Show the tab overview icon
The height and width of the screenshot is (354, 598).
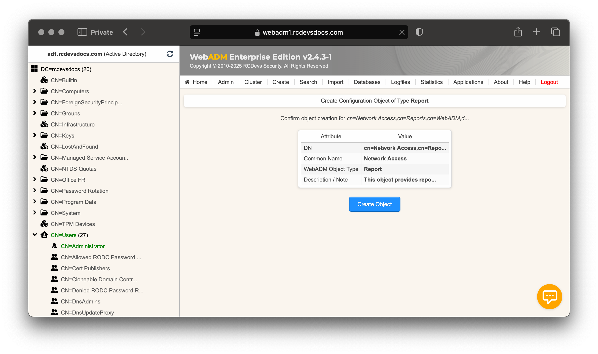(555, 32)
